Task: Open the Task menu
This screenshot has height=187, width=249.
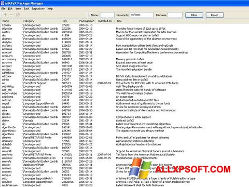Action: [x=26, y=9]
